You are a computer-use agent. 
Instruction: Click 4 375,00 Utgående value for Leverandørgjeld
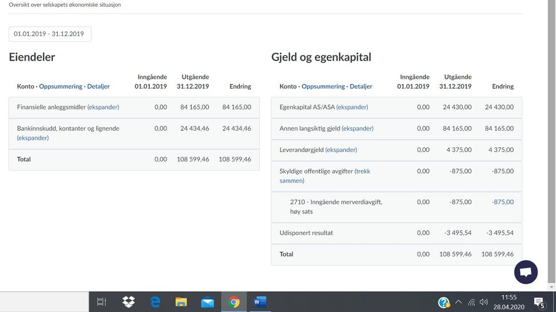pyautogui.click(x=459, y=150)
